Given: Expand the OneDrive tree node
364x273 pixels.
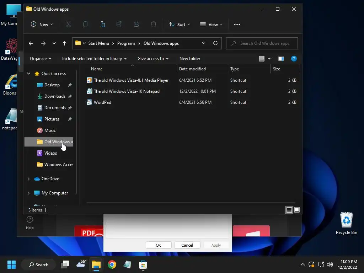Looking at the screenshot, I should tap(28, 179).
